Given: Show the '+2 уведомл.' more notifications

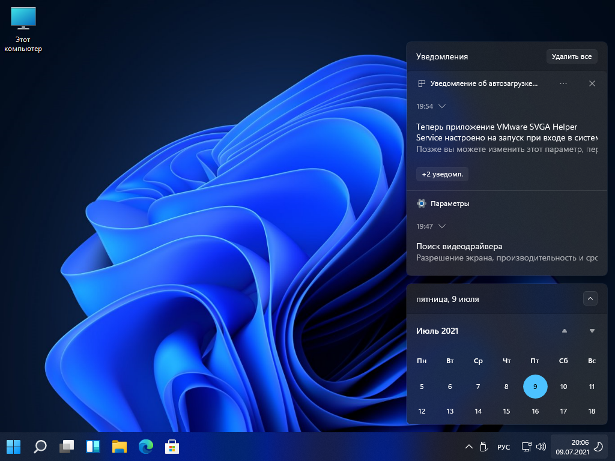Looking at the screenshot, I should tap(442, 174).
